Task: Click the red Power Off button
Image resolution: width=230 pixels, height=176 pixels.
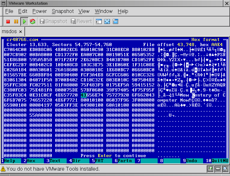Action: pyautogui.click(x=8, y=21)
